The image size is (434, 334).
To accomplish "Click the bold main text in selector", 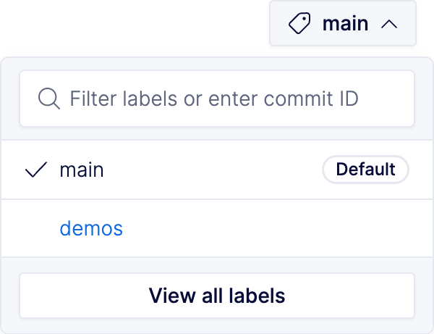I will pyautogui.click(x=346, y=24).
